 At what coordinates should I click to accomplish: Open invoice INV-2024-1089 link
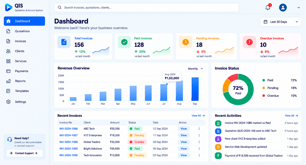pos(68,148)
